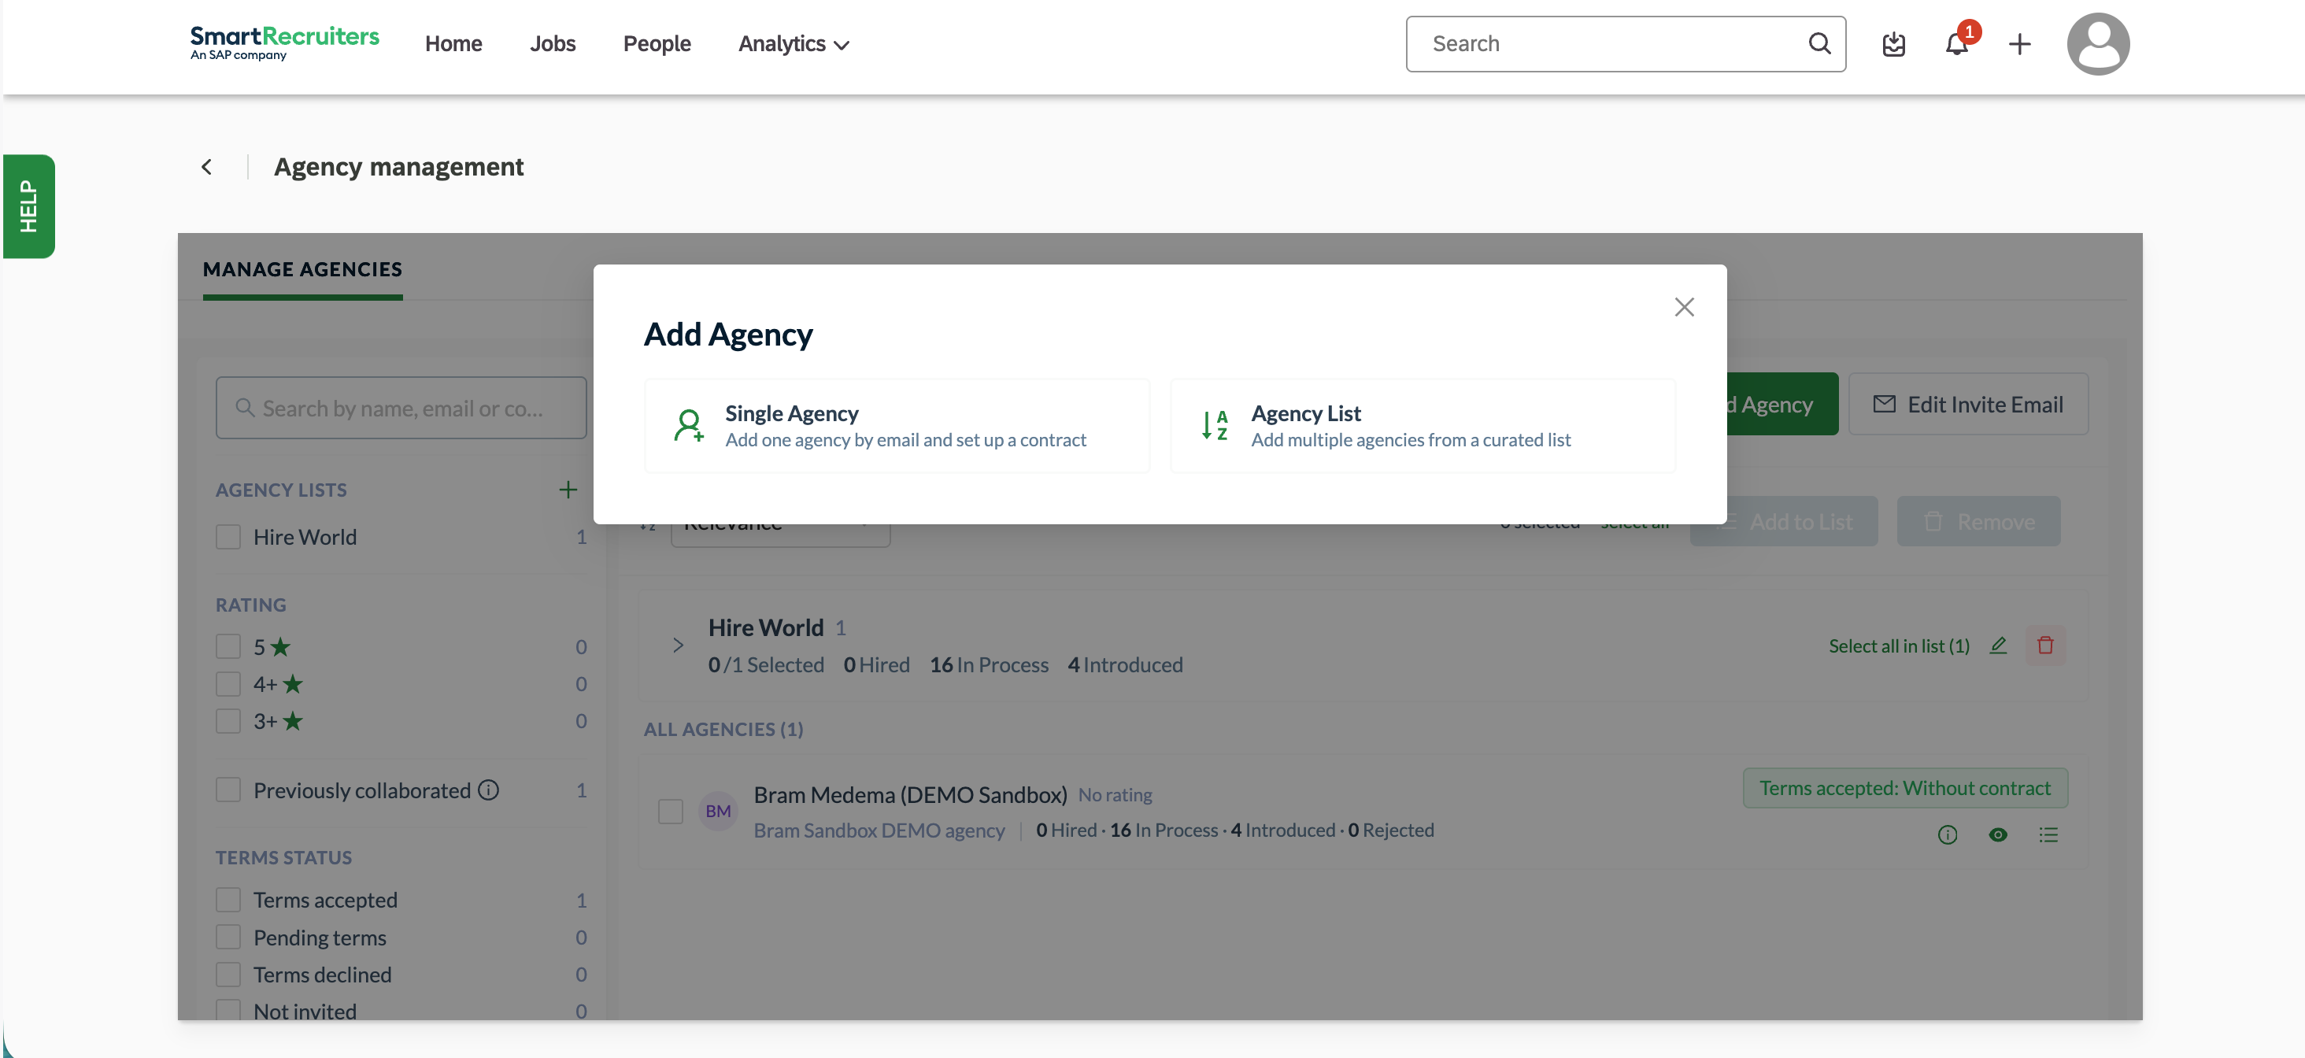Choose the Single Agency option

(x=897, y=426)
